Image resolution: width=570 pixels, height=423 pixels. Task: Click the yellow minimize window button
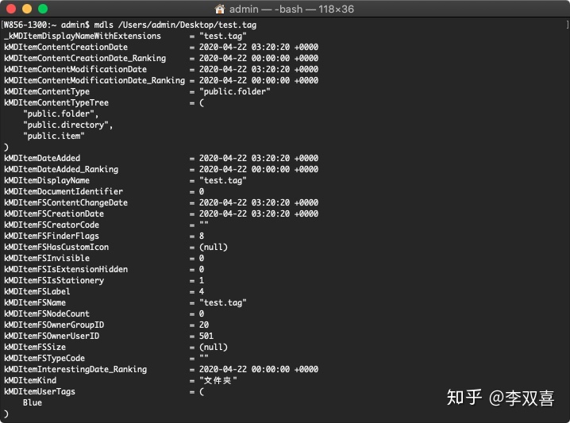(x=27, y=9)
